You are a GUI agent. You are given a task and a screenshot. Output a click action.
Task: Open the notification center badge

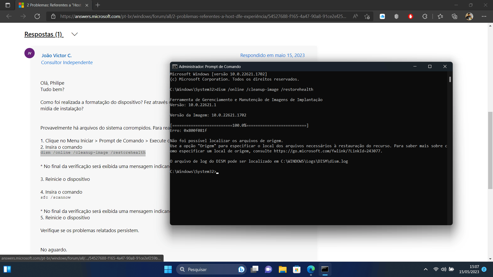[x=484, y=269]
